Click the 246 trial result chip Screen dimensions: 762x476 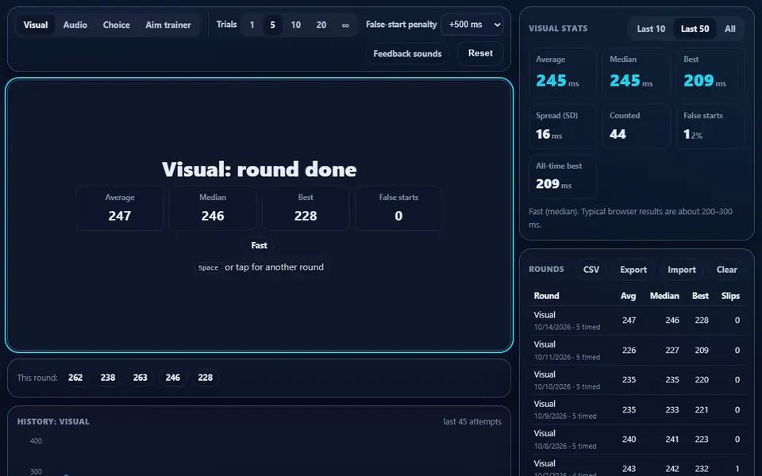[172, 378]
